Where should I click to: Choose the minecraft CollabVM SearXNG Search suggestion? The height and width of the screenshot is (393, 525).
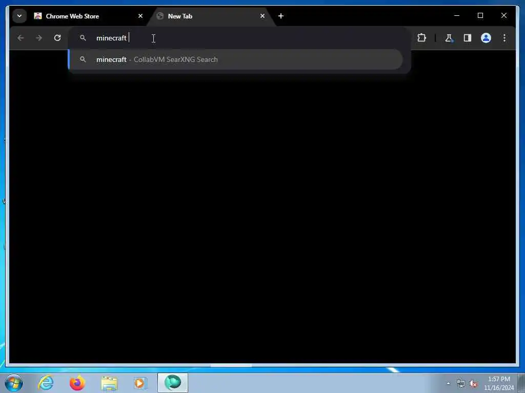[236, 59]
